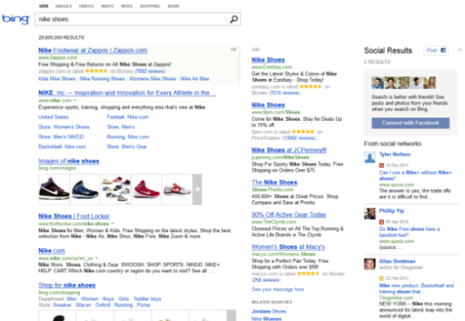Image resolution: width=465 pixels, height=321 pixels.
Task: Click the Bing logo
Action: pos(16,19)
